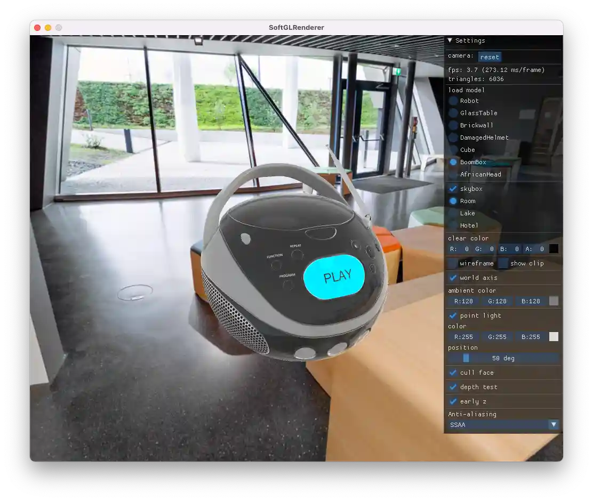Toggle the world axis checkbox
Viewport: 593px width, 501px height.
(453, 278)
